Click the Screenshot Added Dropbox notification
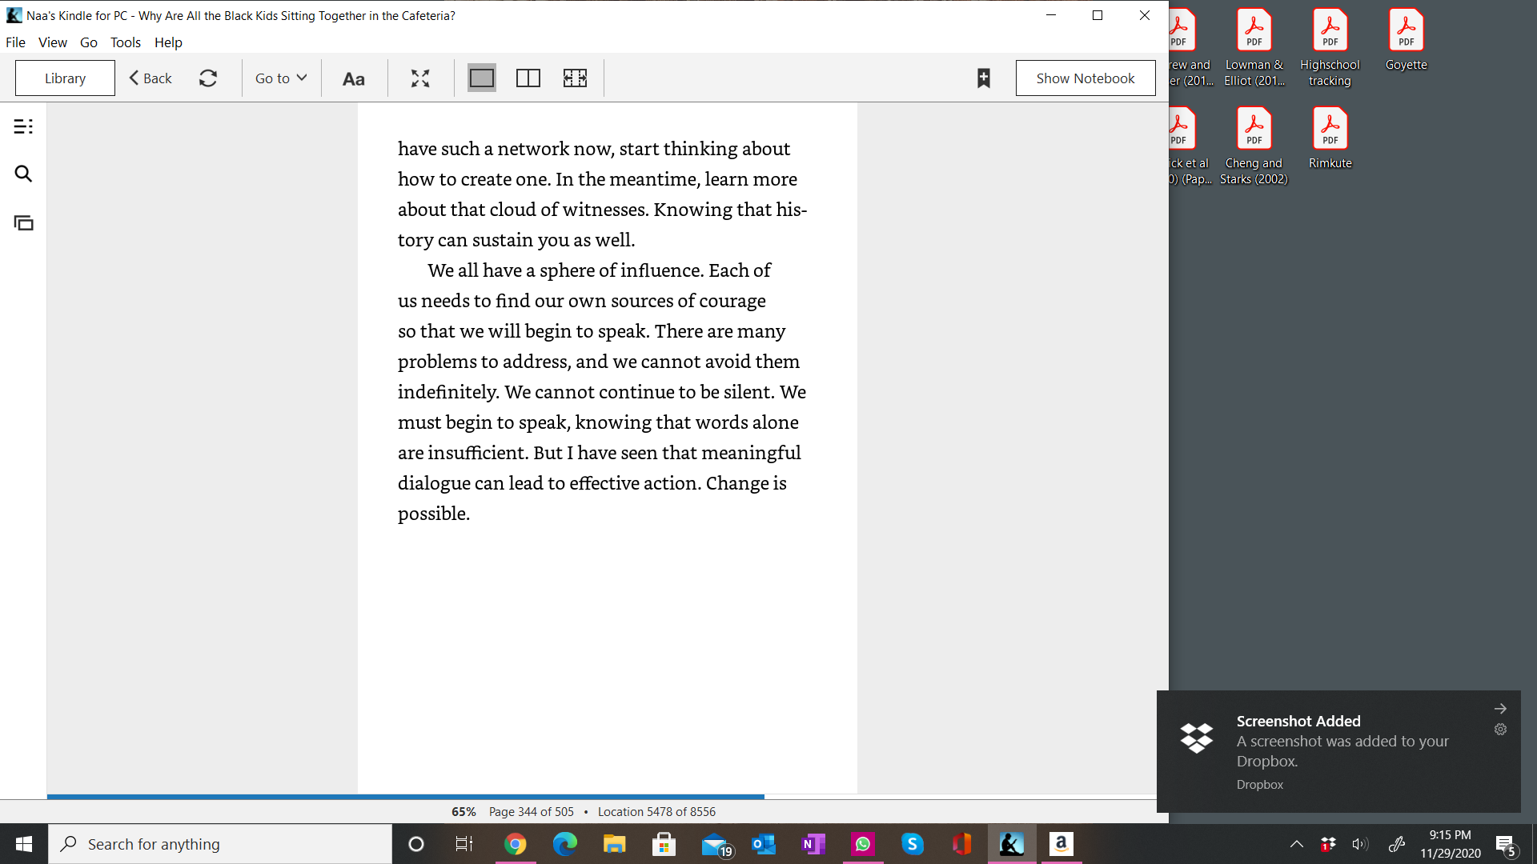1537x864 pixels. pyautogui.click(x=1338, y=751)
